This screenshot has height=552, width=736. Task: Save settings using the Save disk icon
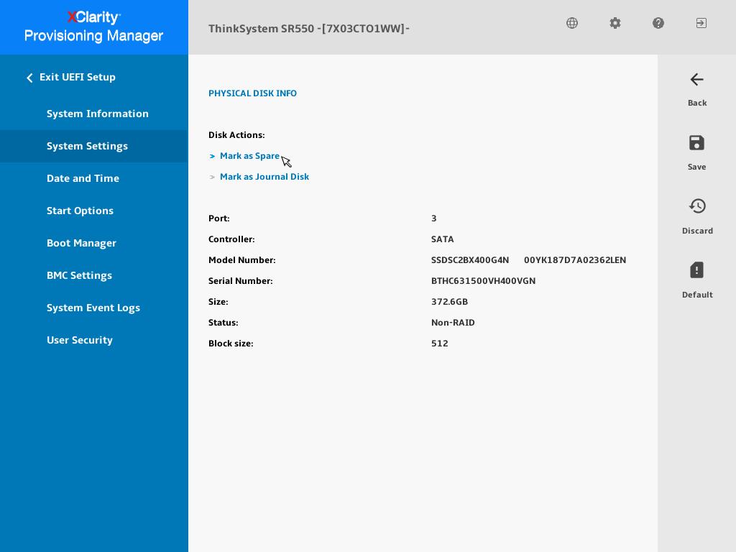[696, 143]
